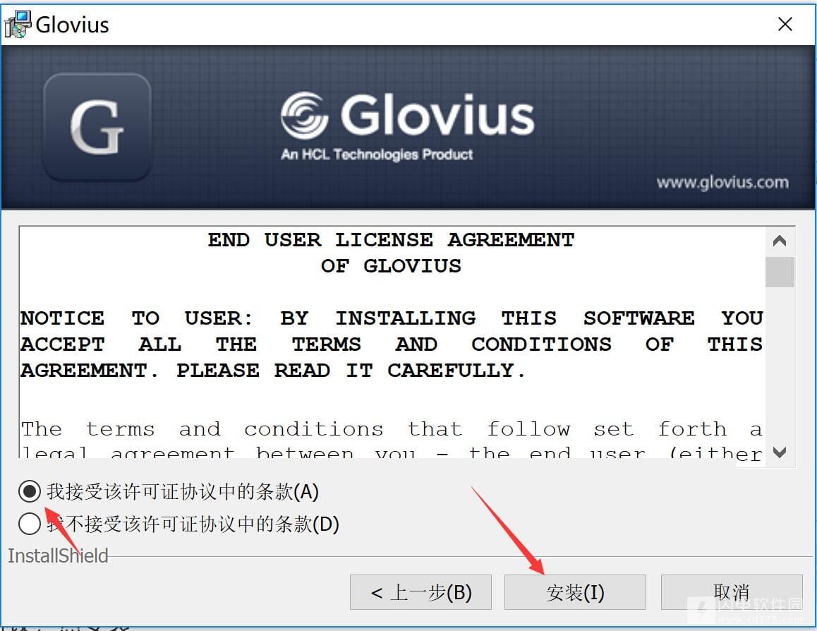Screen dimensions: 817x631
Task: Cancel setup with 取消 button
Action: tap(732, 592)
